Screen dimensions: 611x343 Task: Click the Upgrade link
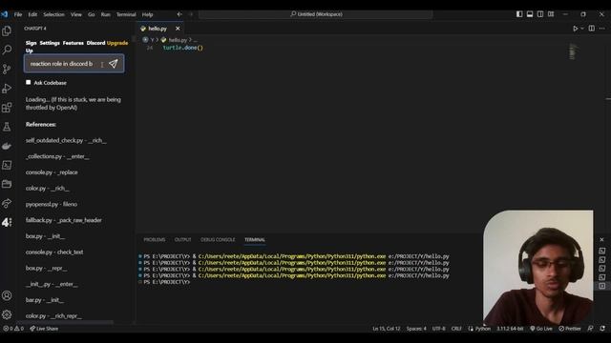[117, 43]
